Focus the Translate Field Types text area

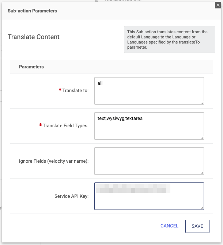149,126
